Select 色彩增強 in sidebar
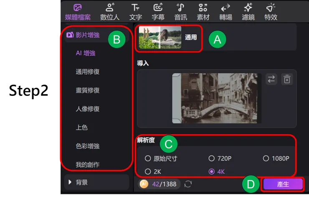Viewport: 309px width, 198px height. tap(88, 146)
